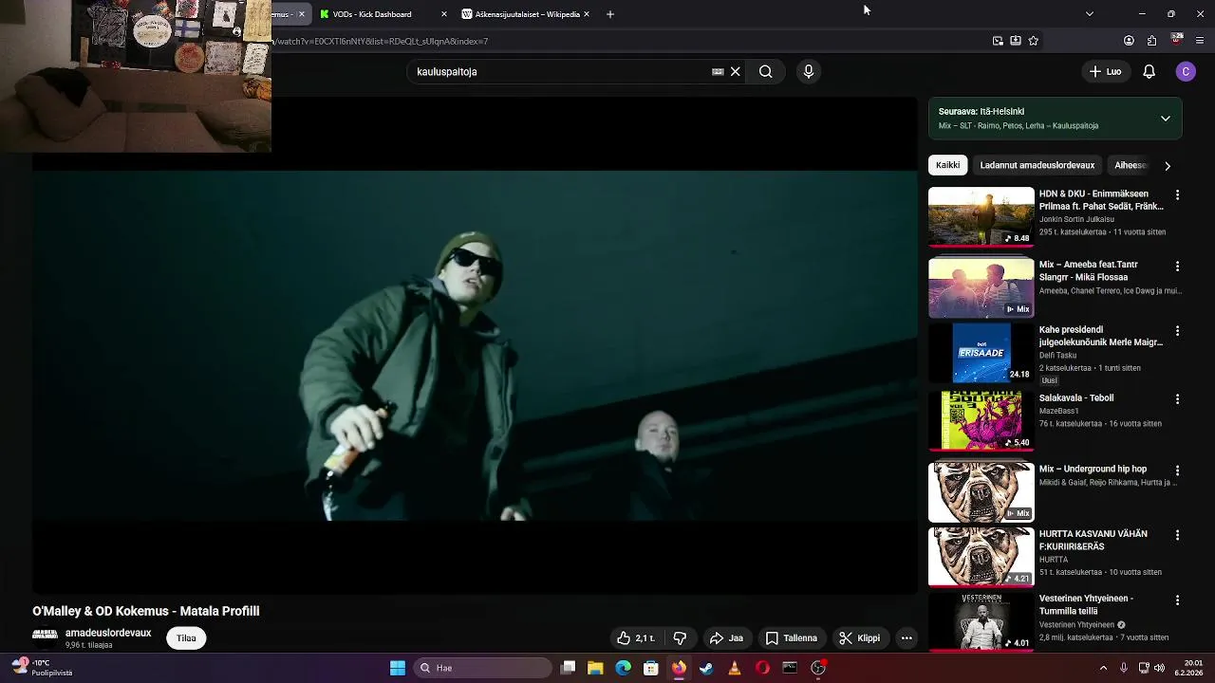Screen dimensions: 1215x683
Task: Click the YouTube search magnifier button
Action: pyautogui.click(x=765, y=71)
